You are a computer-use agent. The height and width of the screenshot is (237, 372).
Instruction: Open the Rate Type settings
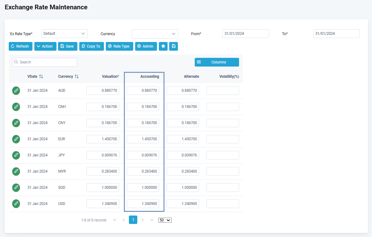(x=119, y=46)
